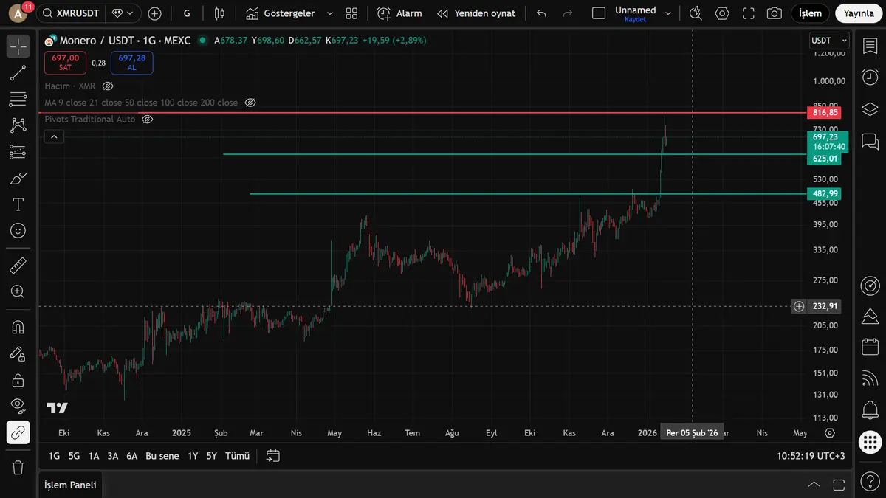886x498 pixels.
Task: Open the watchlist panel icon
Action: pyautogui.click(x=870, y=46)
